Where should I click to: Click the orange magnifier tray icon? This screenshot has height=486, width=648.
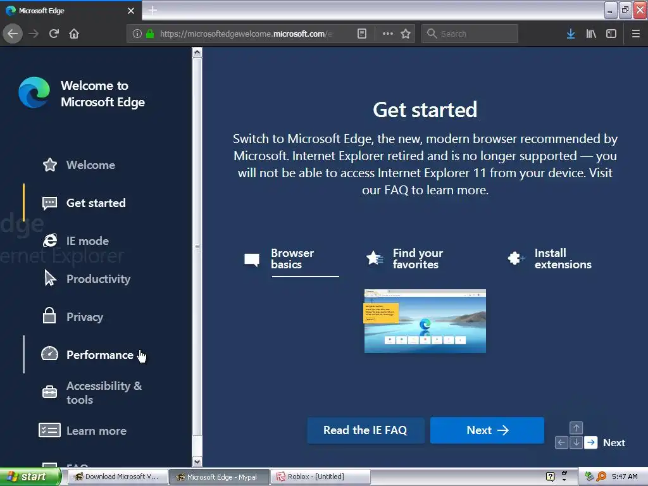click(601, 477)
